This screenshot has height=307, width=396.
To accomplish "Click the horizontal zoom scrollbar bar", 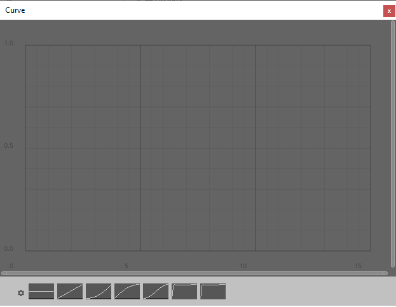I will (x=195, y=273).
